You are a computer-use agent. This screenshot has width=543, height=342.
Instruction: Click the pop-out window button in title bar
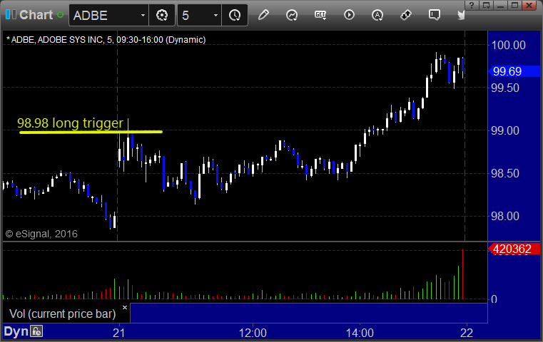486,5
